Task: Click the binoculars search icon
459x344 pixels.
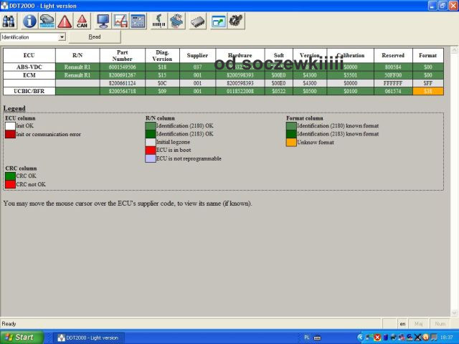Action: tap(9, 21)
